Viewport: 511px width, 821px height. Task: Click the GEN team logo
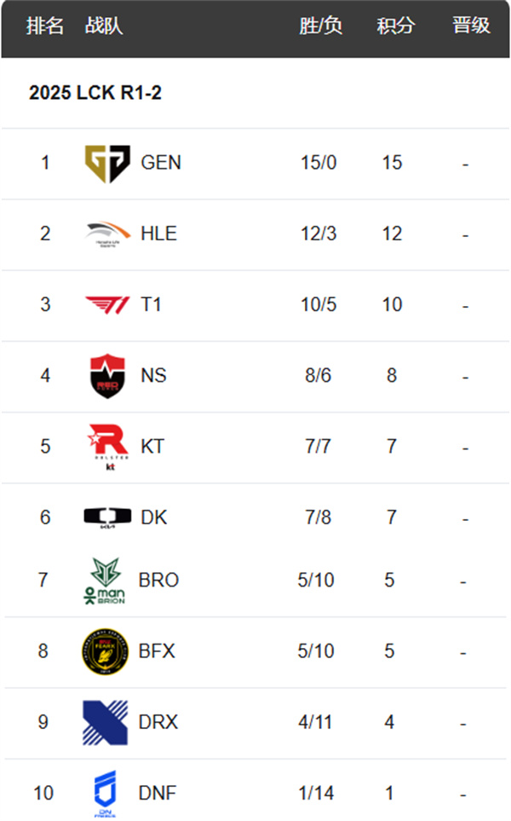(x=107, y=164)
